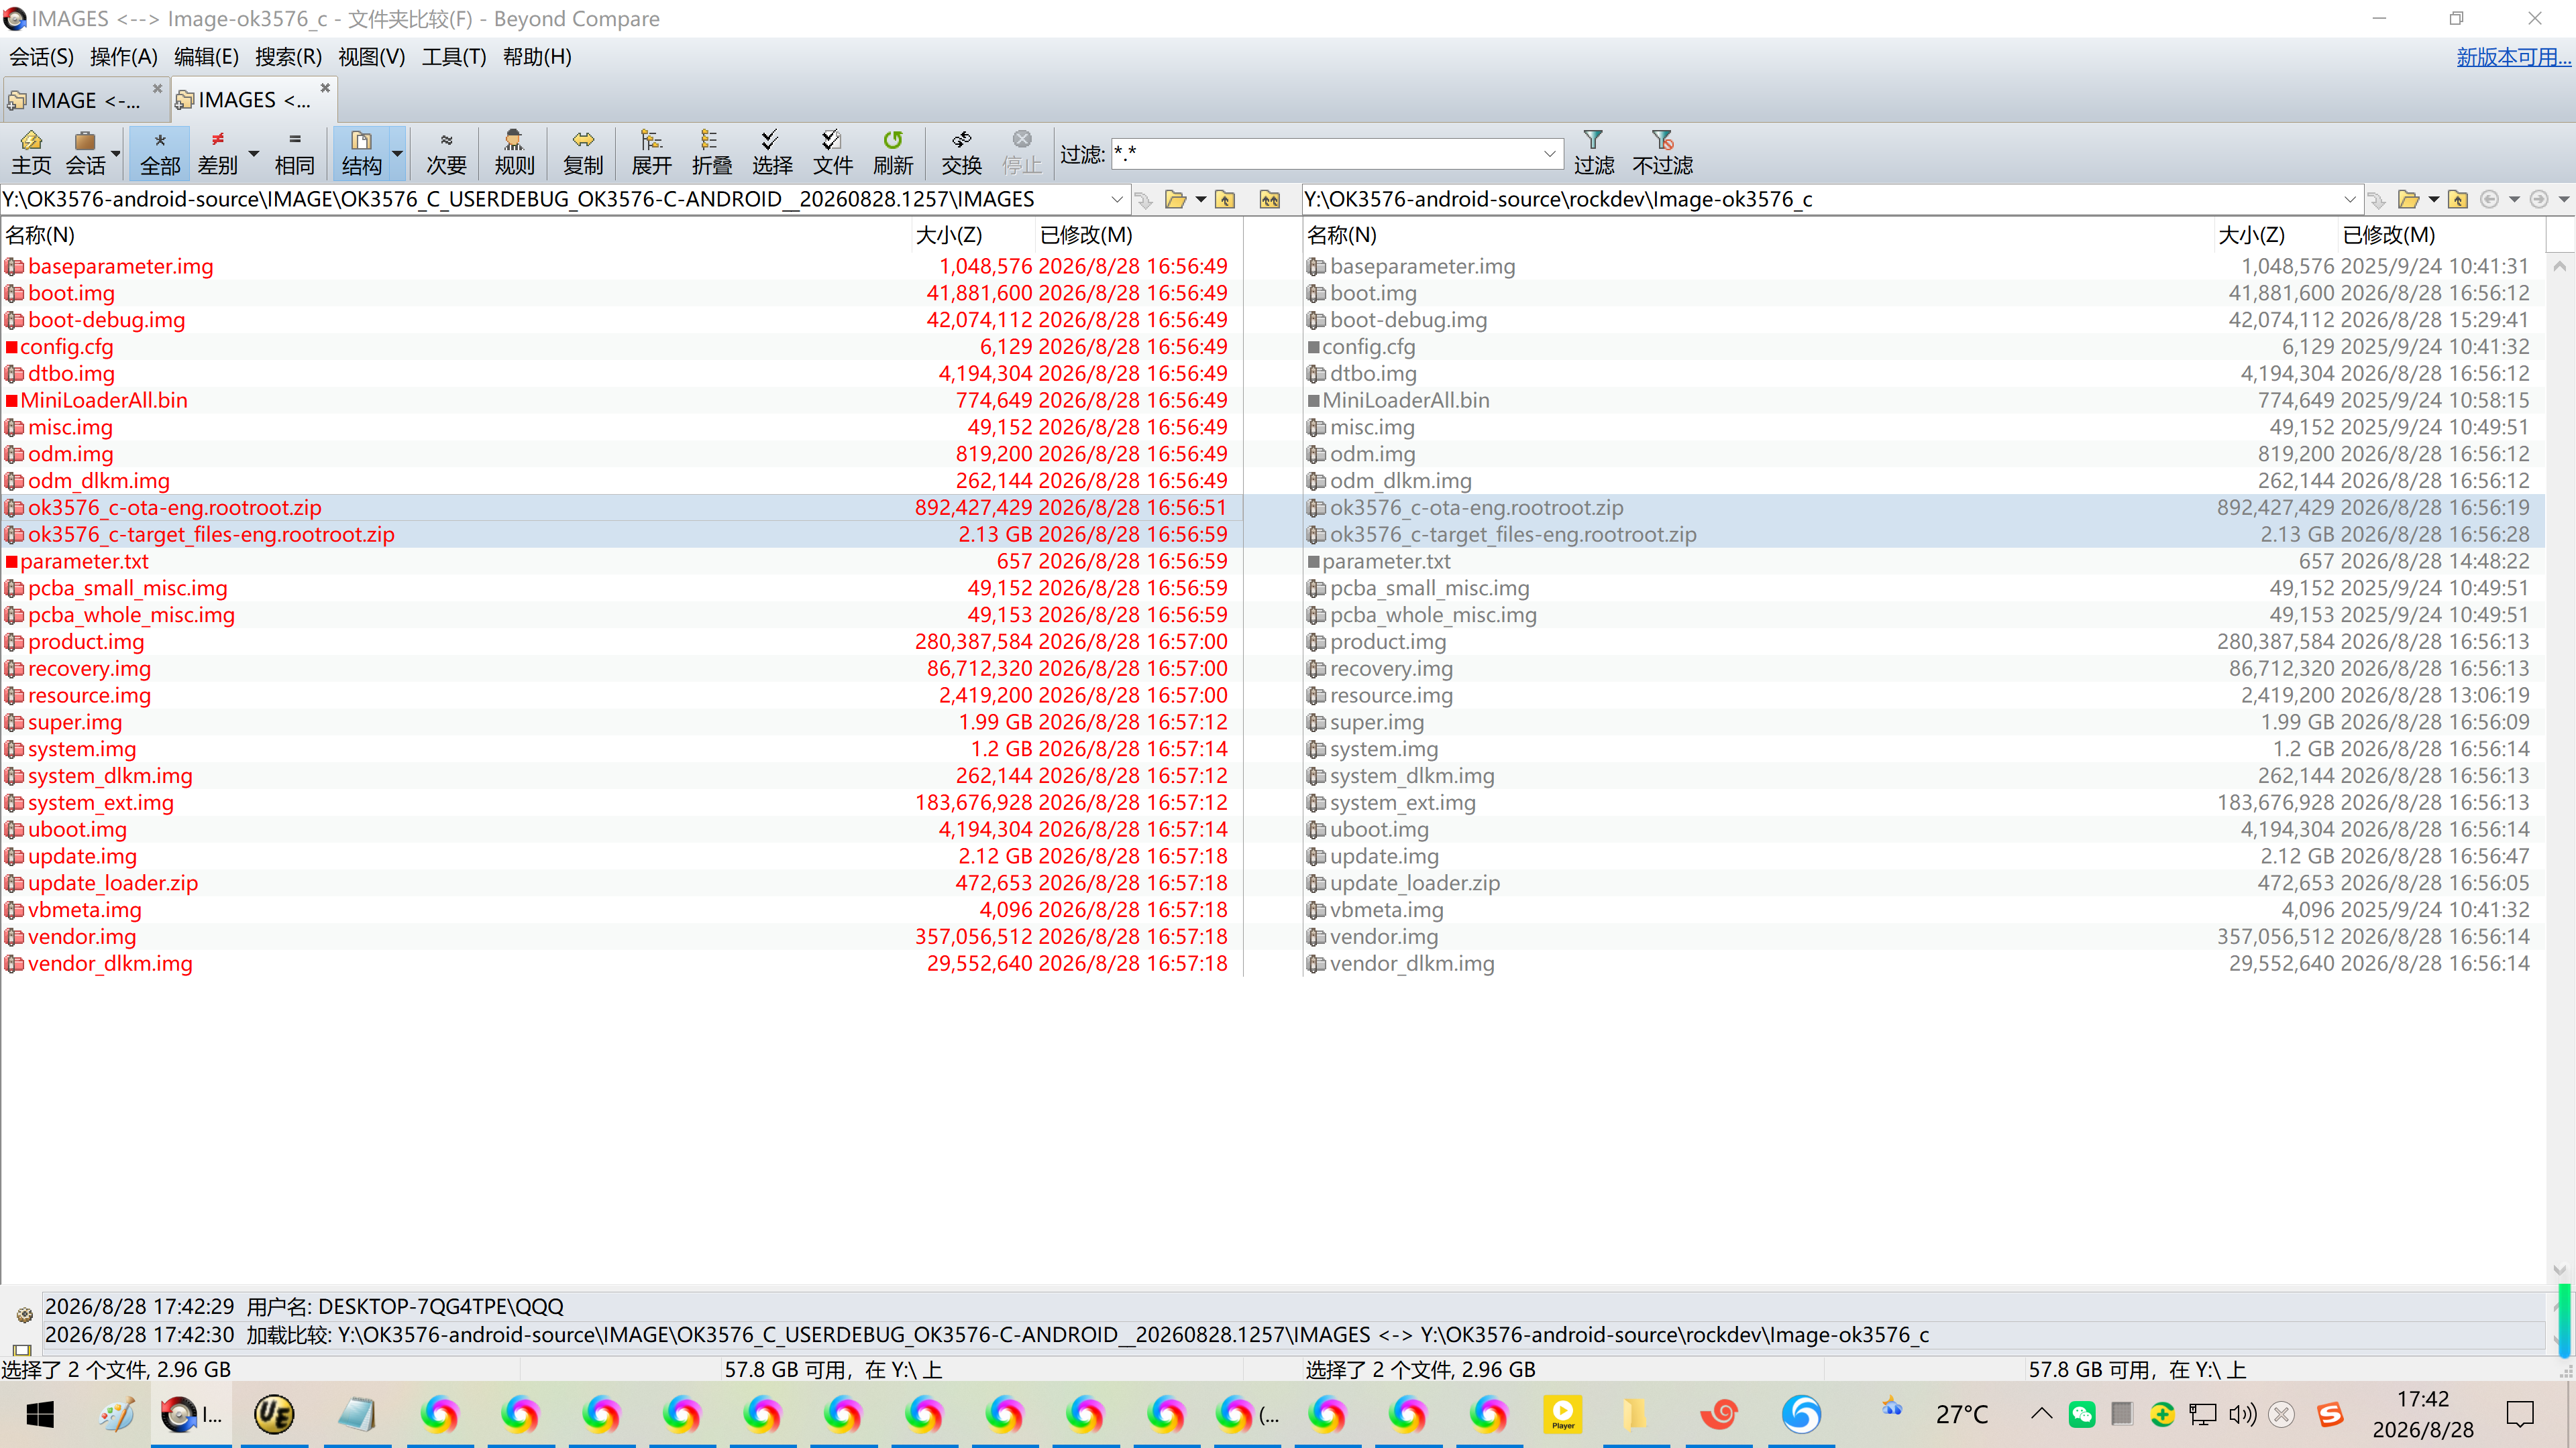
Task: Click the log gear icon in the bottom panel
Action: tap(24, 1315)
